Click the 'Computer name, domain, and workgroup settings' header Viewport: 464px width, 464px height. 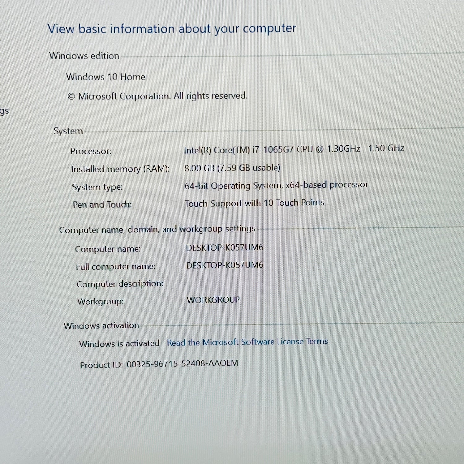[157, 229]
